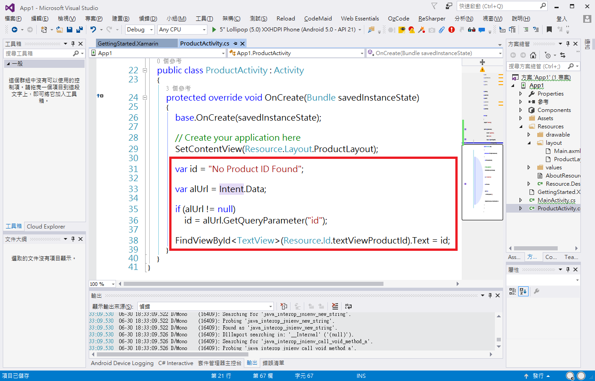Open the ReSharper menu
The height and width of the screenshot is (381, 595).
coord(432,19)
